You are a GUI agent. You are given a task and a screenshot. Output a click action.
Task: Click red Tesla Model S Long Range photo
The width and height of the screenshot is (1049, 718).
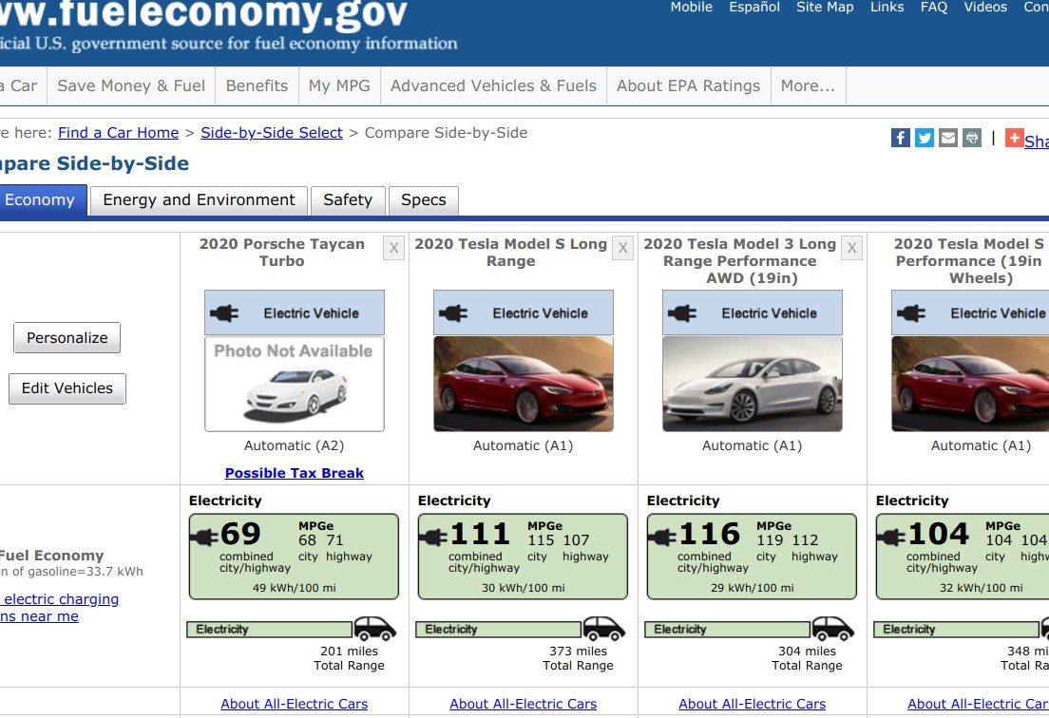click(524, 384)
